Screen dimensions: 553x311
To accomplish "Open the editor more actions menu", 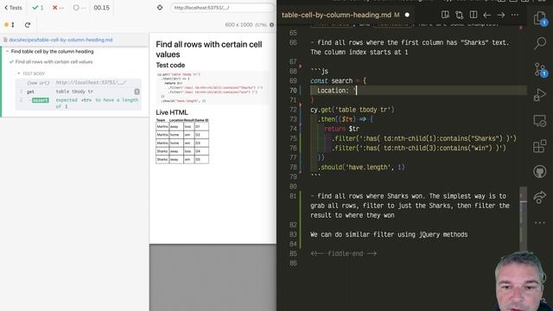I will pos(515,15).
